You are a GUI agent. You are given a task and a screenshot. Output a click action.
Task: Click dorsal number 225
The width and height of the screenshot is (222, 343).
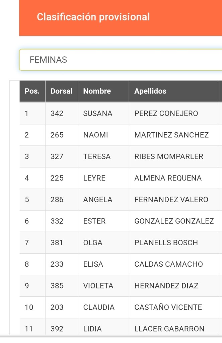click(x=57, y=178)
